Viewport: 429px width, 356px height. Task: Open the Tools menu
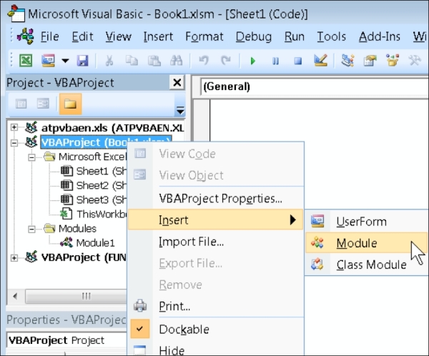point(332,36)
